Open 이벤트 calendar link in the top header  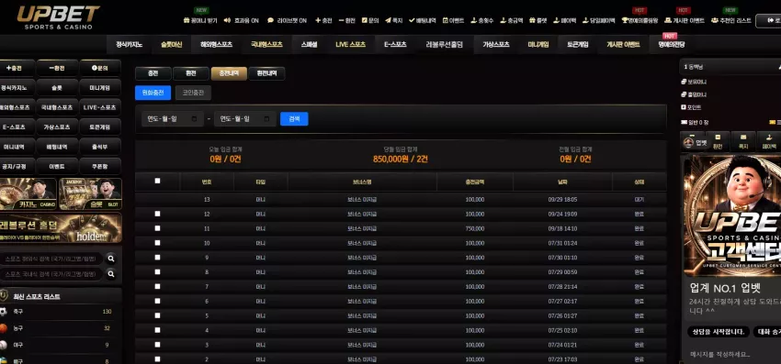[453, 20]
